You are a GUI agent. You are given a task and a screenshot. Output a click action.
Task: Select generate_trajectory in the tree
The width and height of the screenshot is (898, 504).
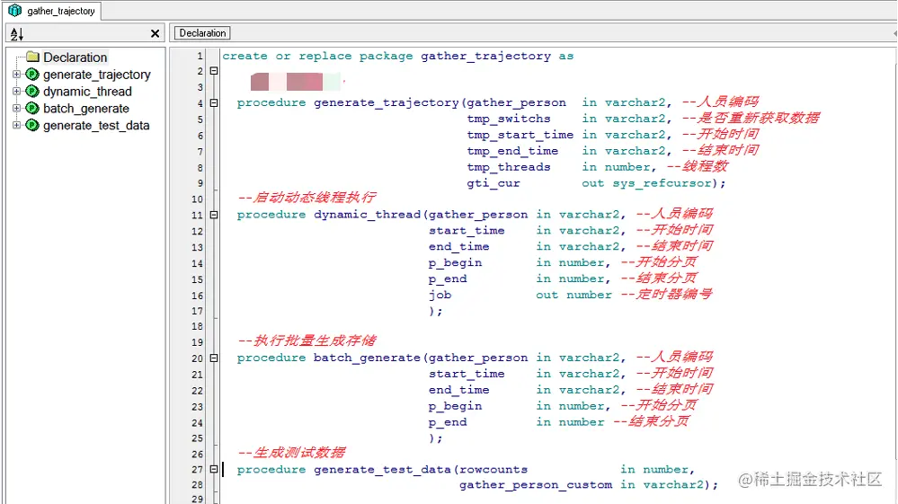click(97, 75)
